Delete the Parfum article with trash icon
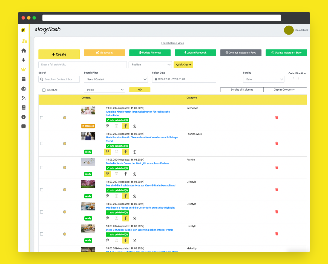Image resolution: width=328 pixels, height=264 pixels. pyautogui.click(x=277, y=168)
